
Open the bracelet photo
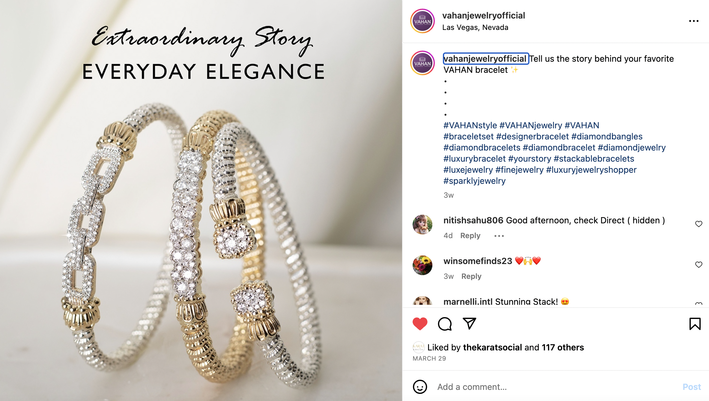201,200
